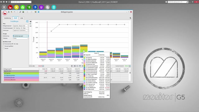Open the grey circular module icon
The height and width of the screenshot is (112, 199).
point(48,7)
